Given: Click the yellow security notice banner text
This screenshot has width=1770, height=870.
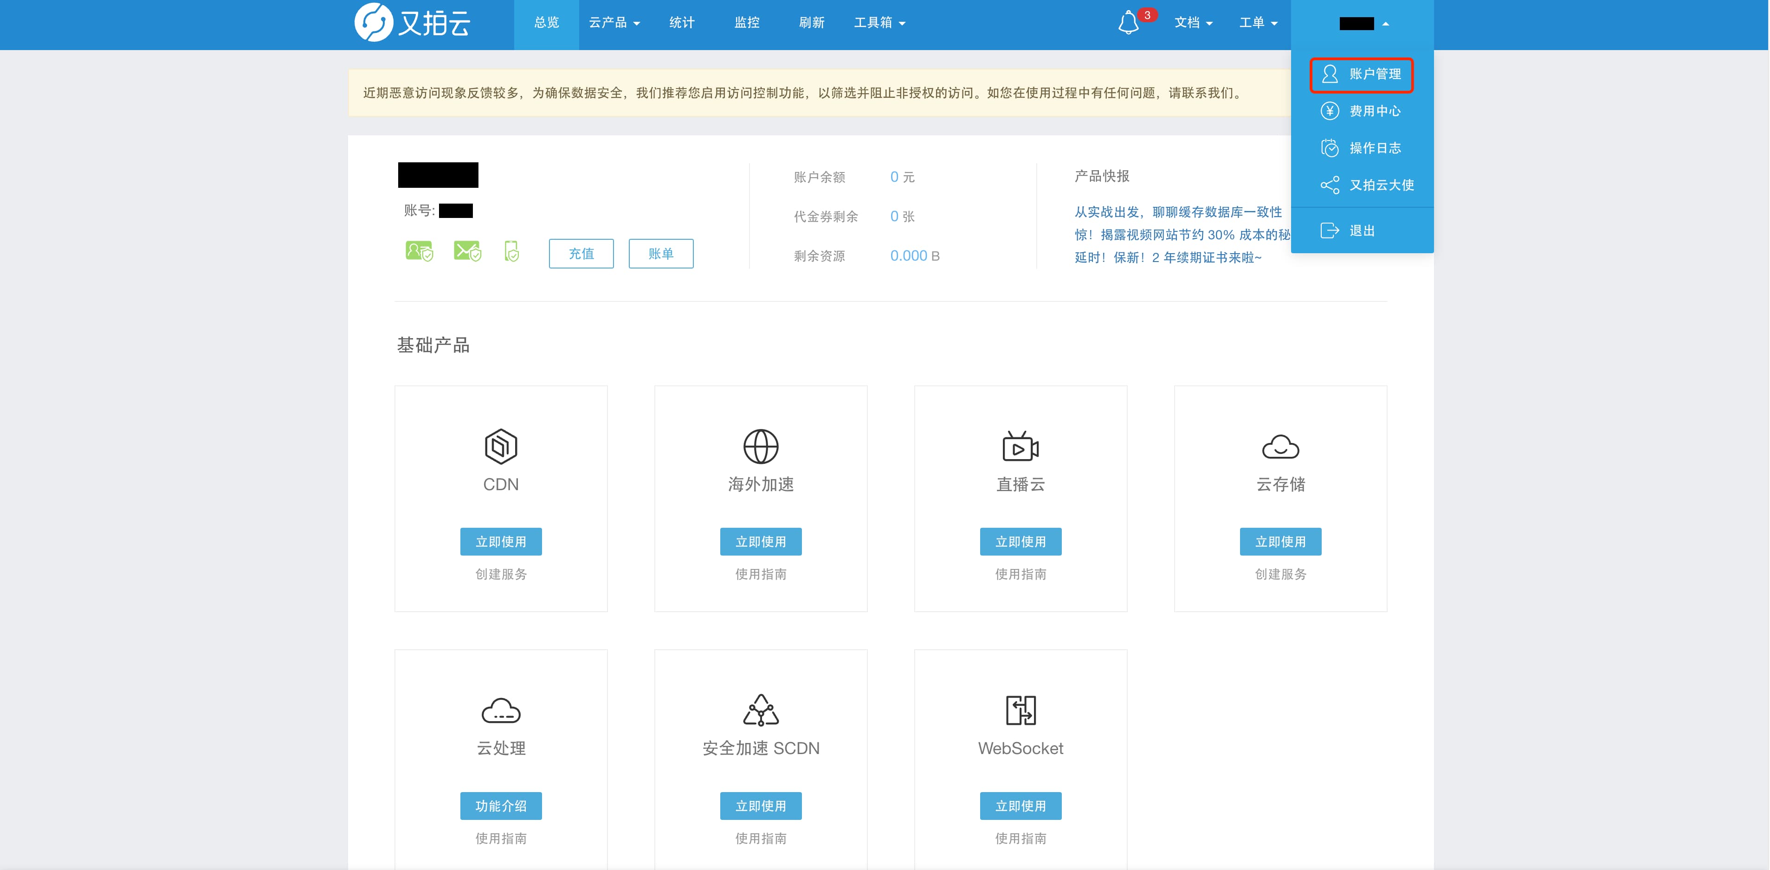Looking at the screenshot, I should (x=802, y=93).
